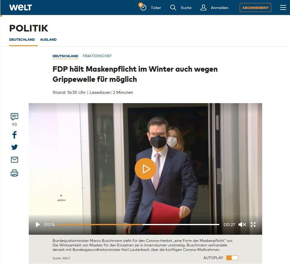Click the Anmelden user profile icon
Image resolution: width=290 pixels, height=268 pixels.
[204, 7]
